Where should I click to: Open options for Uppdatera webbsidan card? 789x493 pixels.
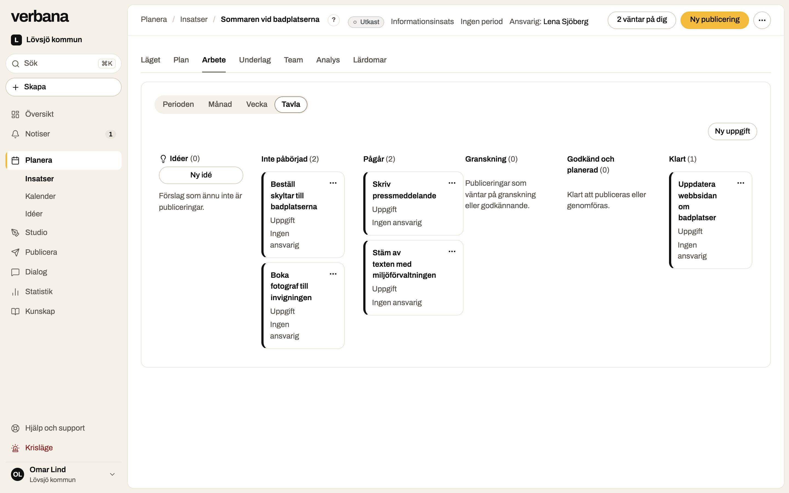[741, 183]
